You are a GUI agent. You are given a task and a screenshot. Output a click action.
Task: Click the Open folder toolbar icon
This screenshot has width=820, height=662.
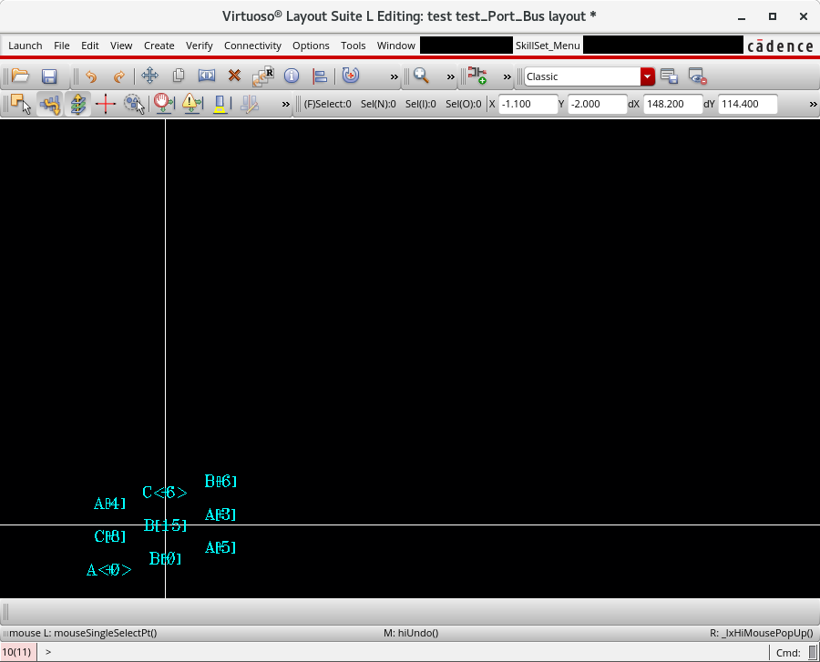pyautogui.click(x=20, y=76)
